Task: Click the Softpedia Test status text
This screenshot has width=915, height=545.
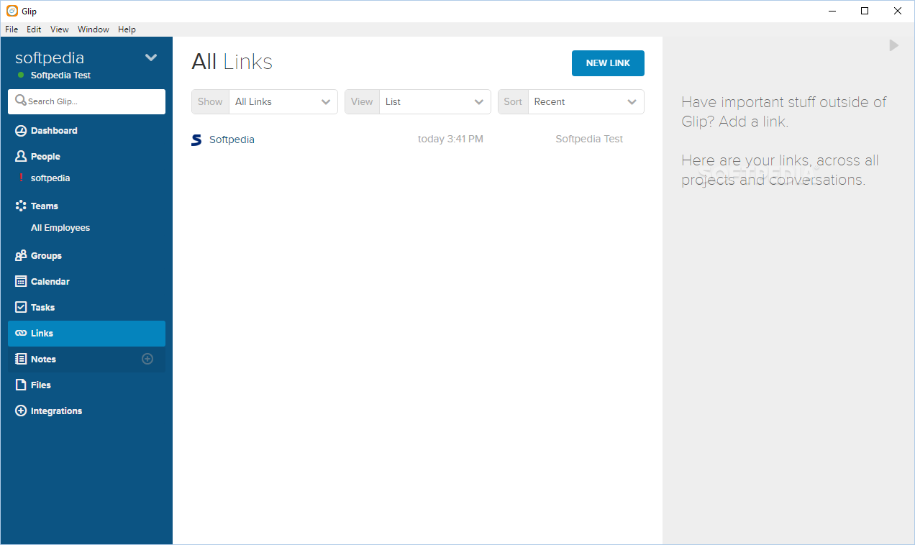Action: 60,75
